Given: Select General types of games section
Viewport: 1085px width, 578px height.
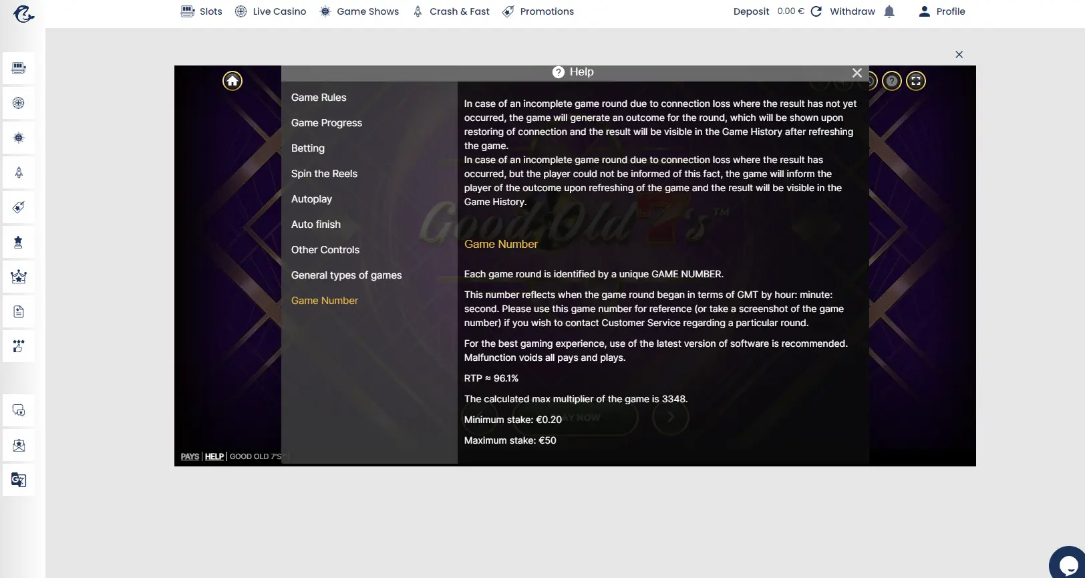Looking at the screenshot, I should (346, 275).
